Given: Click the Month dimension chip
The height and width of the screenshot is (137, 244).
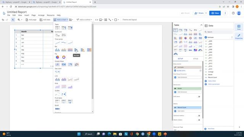Looking at the screenshot, I should point(188,88).
